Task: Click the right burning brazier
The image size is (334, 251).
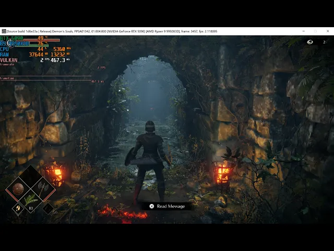Action: coord(223,173)
